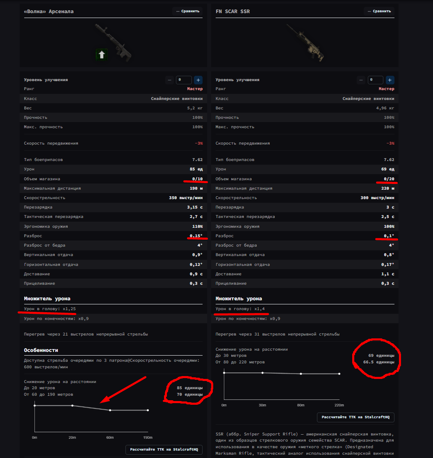Select the 220m point on FN SCAR graph
Viewport: 433px width, 458px height.
click(x=340, y=374)
